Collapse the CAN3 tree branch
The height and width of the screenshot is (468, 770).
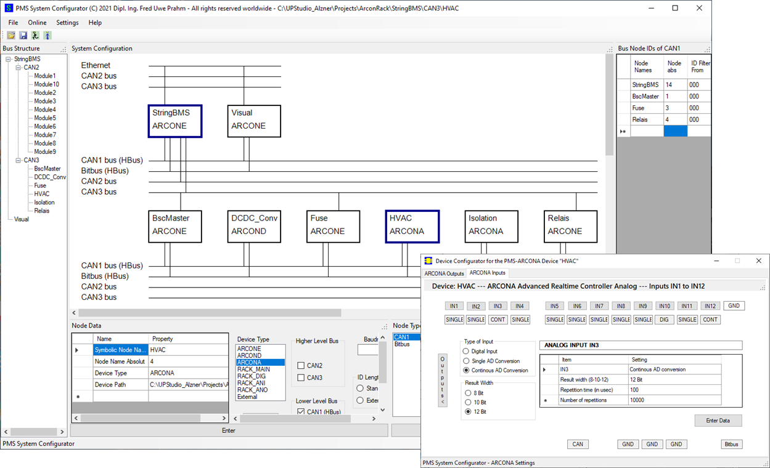click(18, 159)
